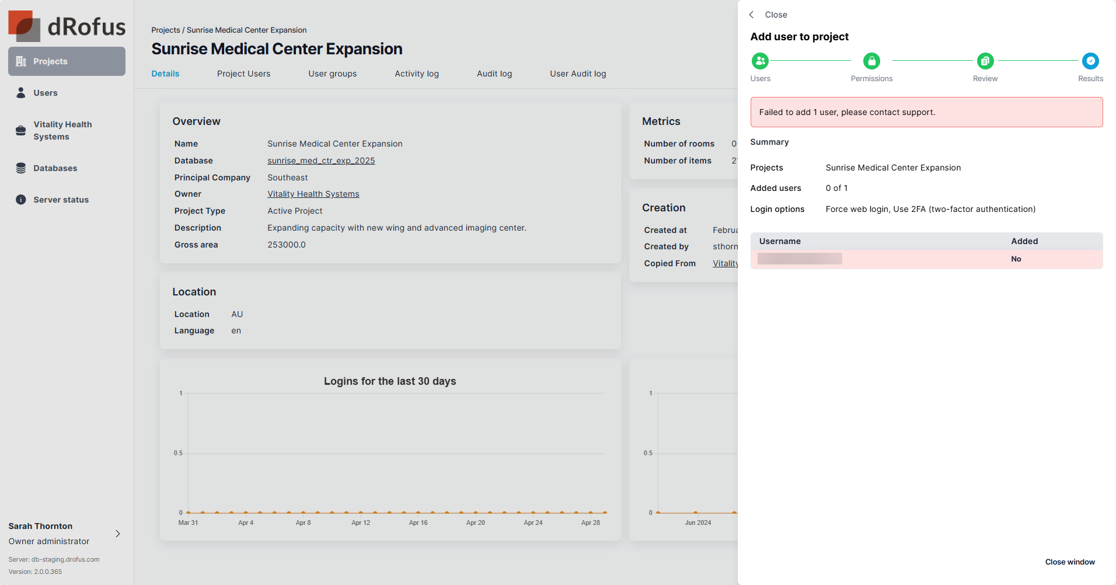Click the Server status info icon
This screenshot has width=1116, height=585.
tap(21, 200)
